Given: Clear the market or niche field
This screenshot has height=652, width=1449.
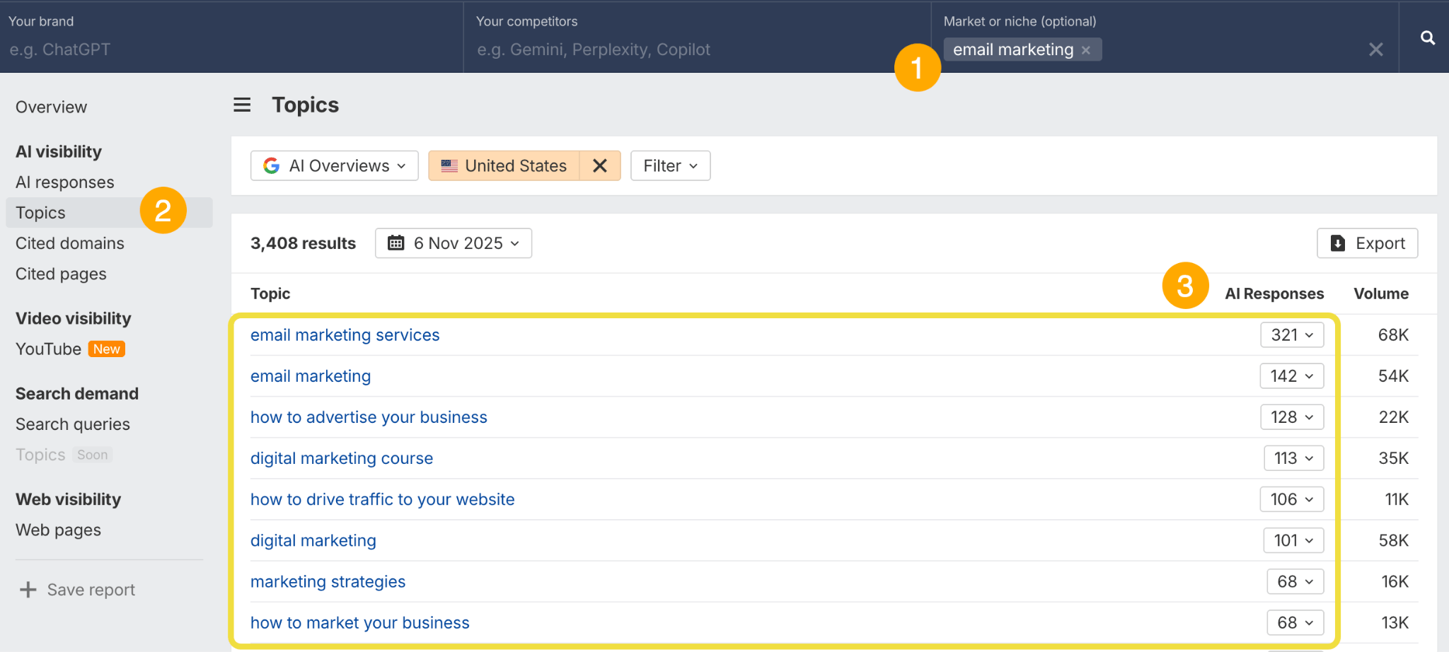Looking at the screenshot, I should tap(1375, 50).
